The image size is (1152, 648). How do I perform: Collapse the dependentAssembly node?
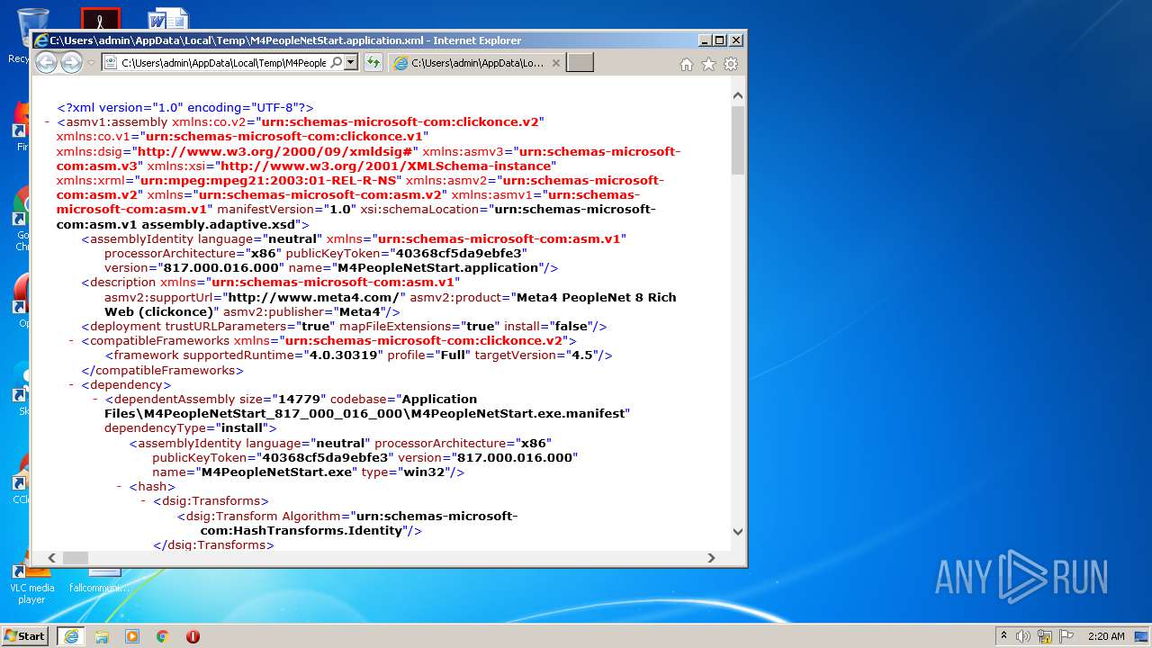(95, 399)
